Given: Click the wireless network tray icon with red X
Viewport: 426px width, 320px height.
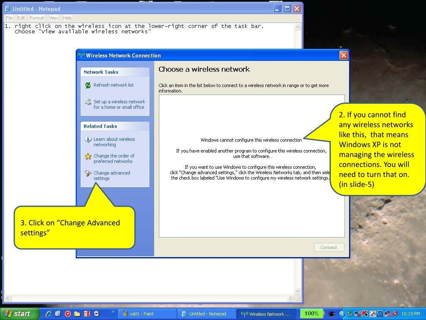Looking at the screenshot, I should pyautogui.click(x=358, y=314).
